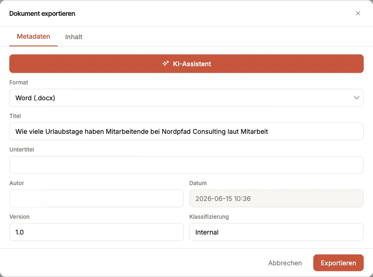Click the Klassifizierung label

[x=209, y=216]
